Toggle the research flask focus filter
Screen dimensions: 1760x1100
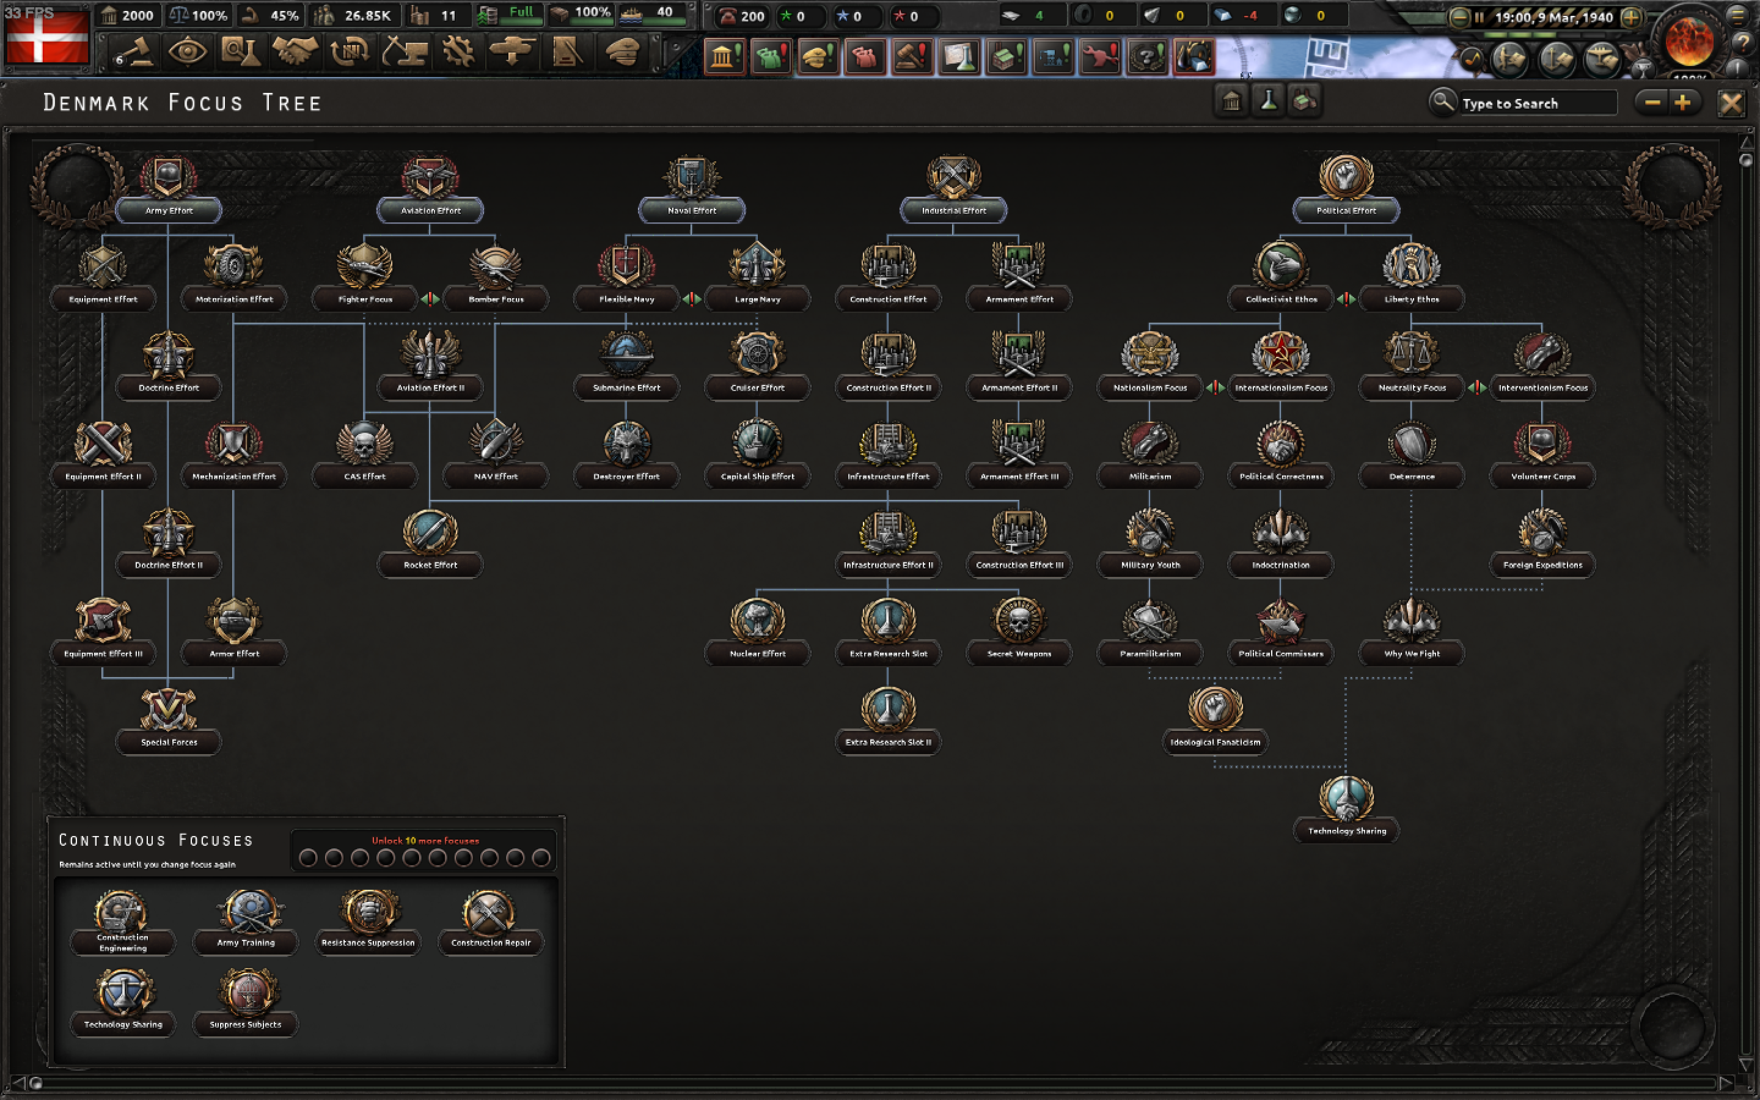point(1269,101)
